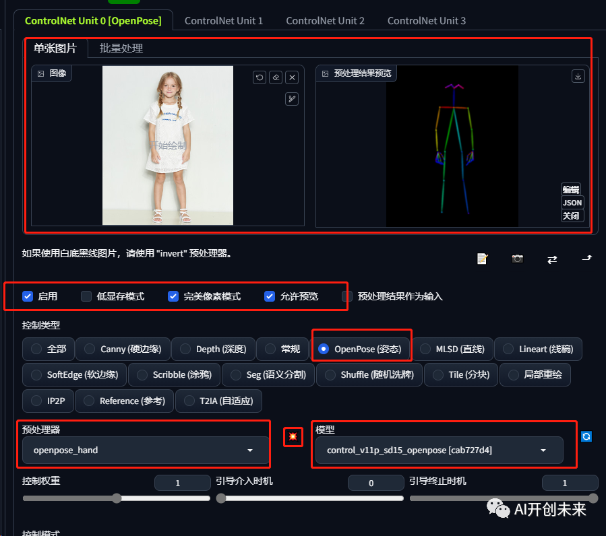Select the 全部 control type
The height and width of the screenshot is (536, 606).
tap(49, 349)
